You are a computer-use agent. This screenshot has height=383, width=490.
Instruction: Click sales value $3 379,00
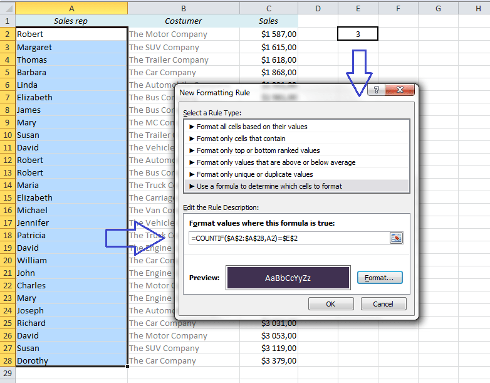[269, 360]
